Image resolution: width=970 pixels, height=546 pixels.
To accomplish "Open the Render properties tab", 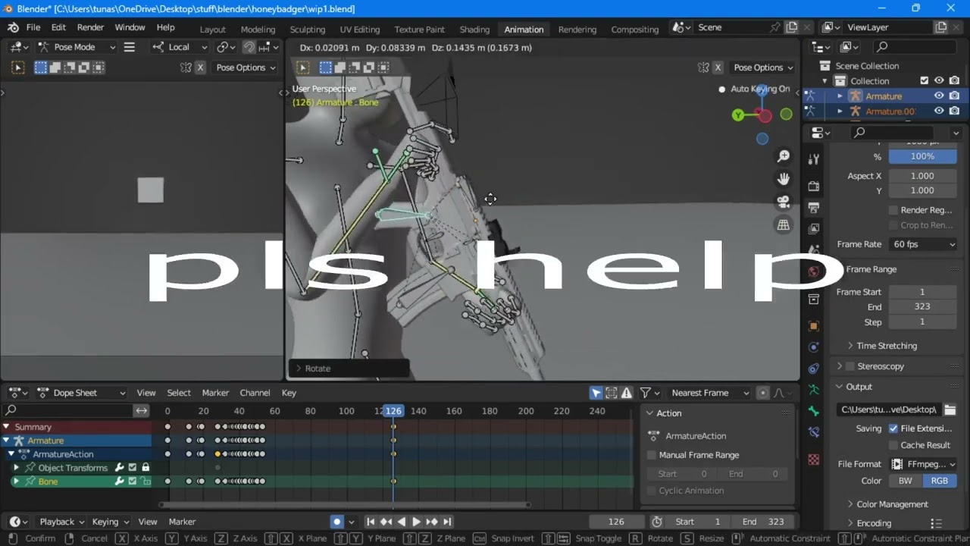I will [814, 186].
